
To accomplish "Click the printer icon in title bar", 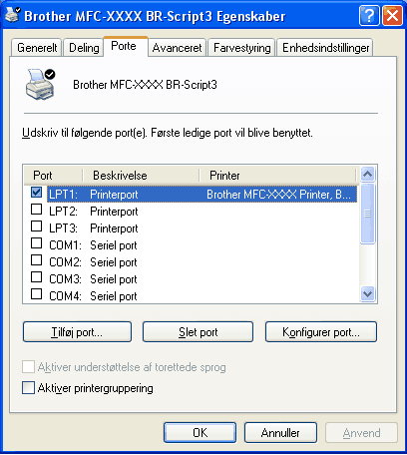I will click(13, 14).
